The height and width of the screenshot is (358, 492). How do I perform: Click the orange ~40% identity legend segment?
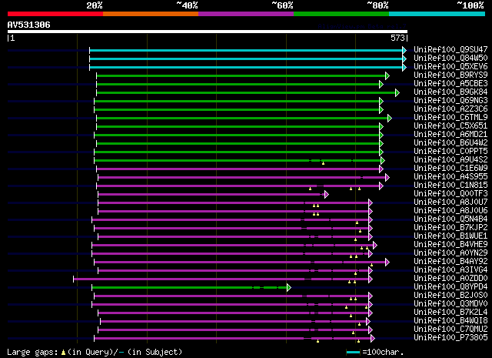click(151, 14)
